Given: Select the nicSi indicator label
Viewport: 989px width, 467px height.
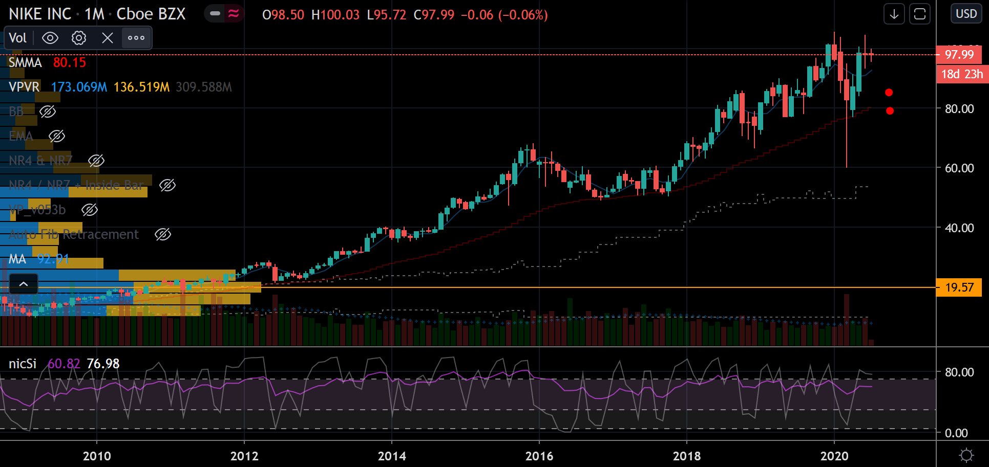Looking at the screenshot, I should pyautogui.click(x=23, y=364).
